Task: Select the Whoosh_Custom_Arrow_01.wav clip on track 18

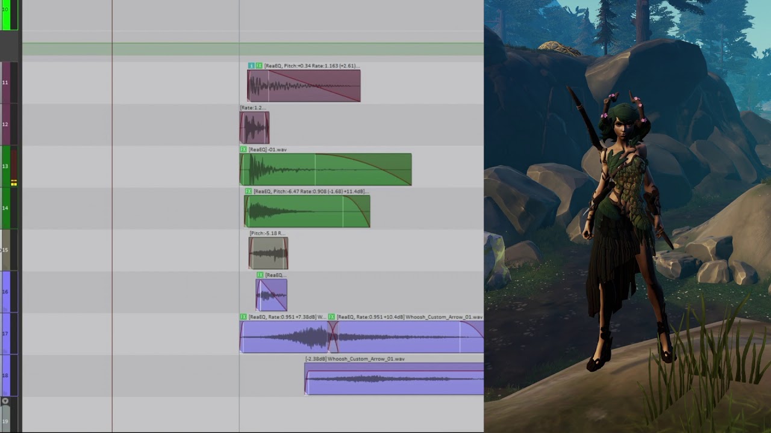Action: [394, 379]
